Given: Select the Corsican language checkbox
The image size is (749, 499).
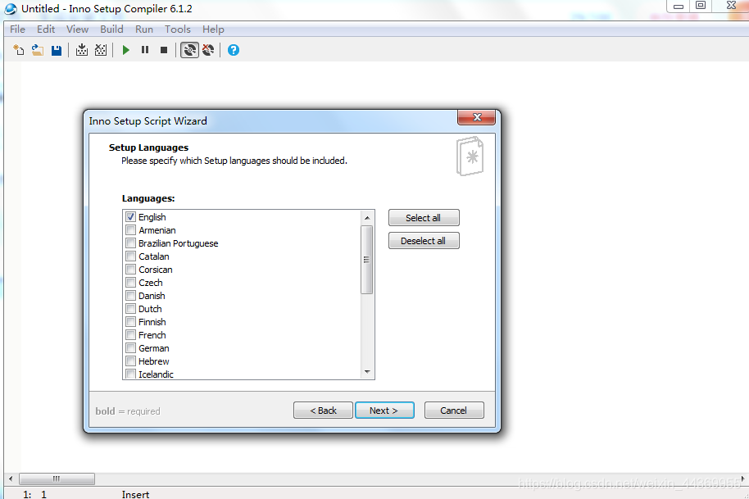Looking at the screenshot, I should click(131, 270).
